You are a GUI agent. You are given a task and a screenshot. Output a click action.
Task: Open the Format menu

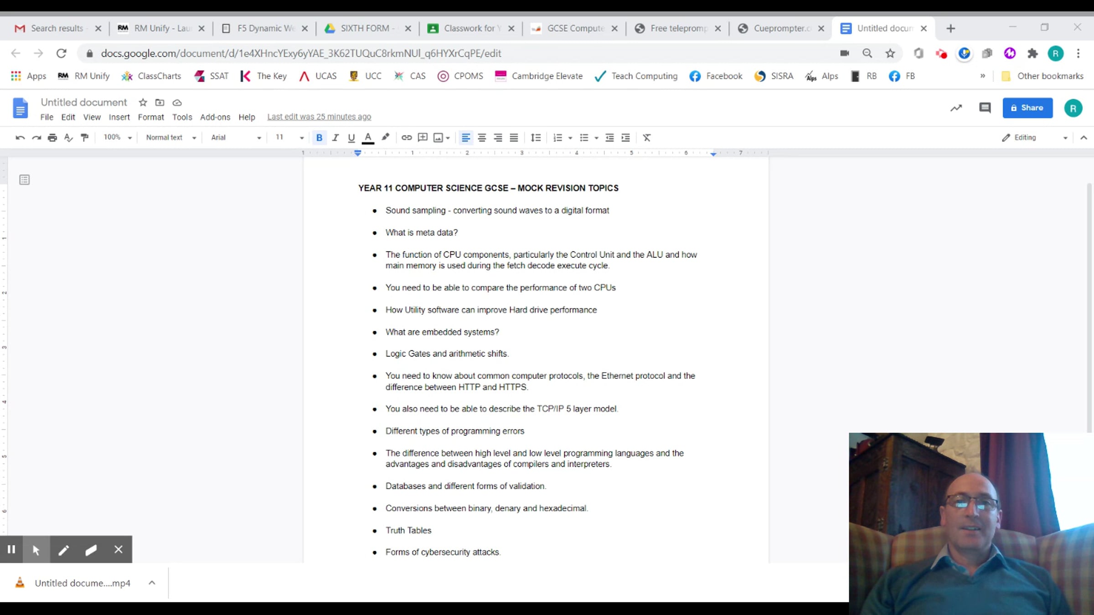point(150,117)
